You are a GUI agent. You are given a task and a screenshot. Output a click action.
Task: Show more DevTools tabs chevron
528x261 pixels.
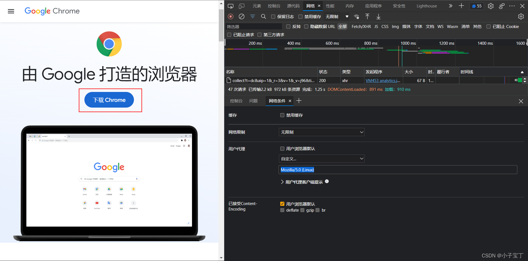[450, 6]
